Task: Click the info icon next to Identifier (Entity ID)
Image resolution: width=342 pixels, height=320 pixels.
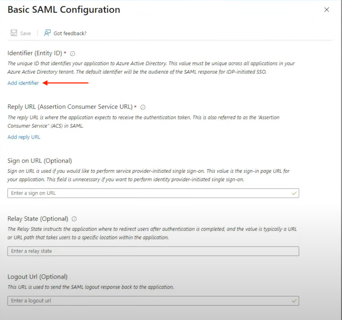Action: click(x=72, y=54)
